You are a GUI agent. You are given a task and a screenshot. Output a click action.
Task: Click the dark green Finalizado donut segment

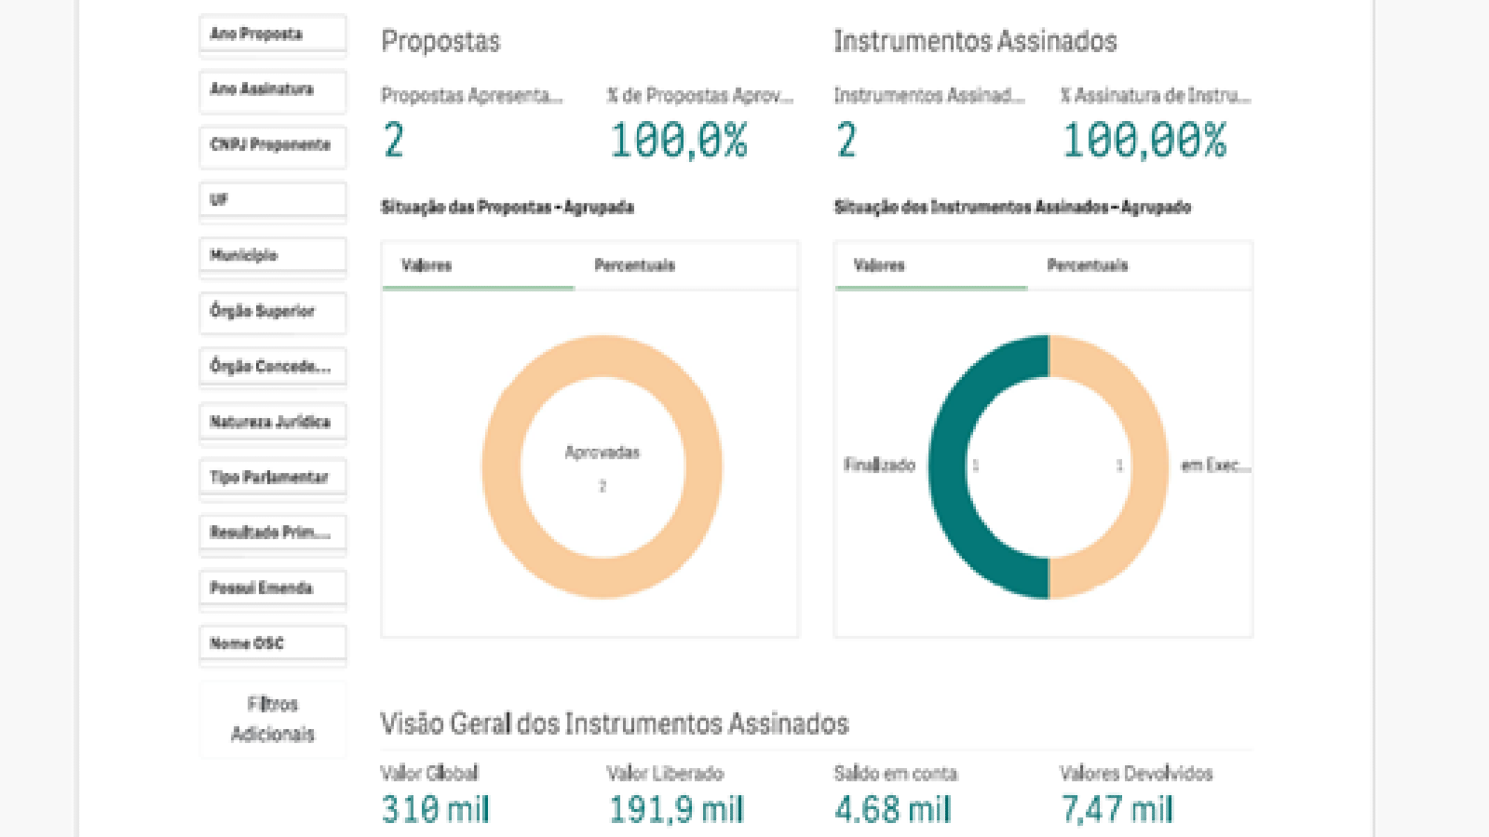[948, 466]
